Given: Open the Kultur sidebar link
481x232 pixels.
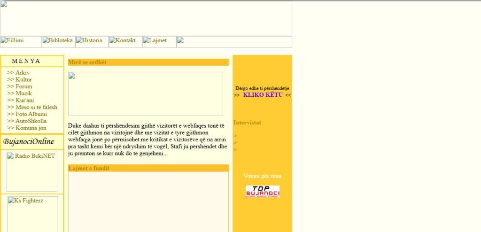Looking at the screenshot, I should pos(23,80).
